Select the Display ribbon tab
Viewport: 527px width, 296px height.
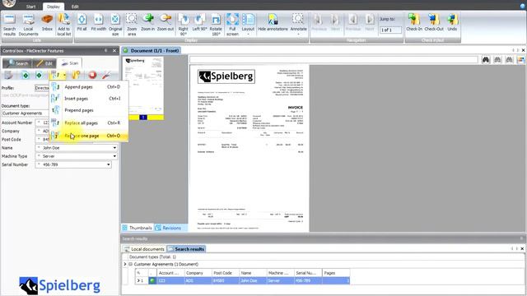(x=53, y=7)
